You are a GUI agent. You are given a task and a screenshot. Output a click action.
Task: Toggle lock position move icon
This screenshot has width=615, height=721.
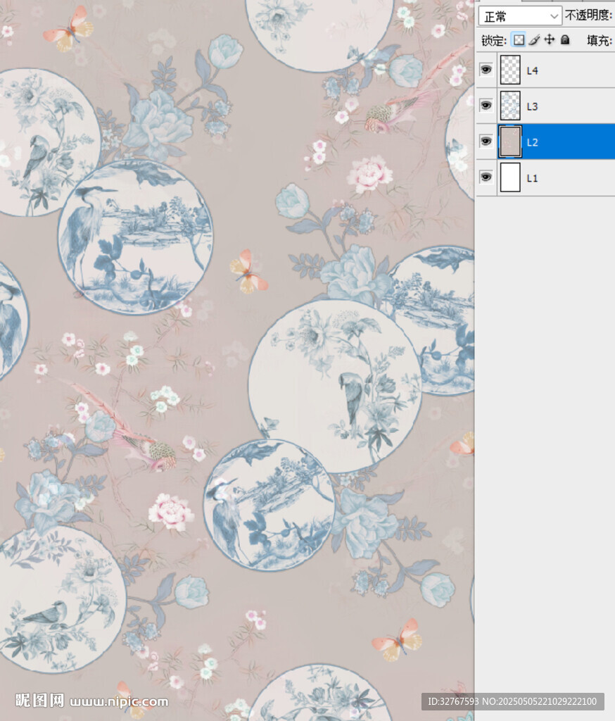click(550, 40)
